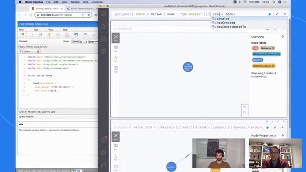The image size is (306, 172).
Task: Click the bookmark star in browser address bar
Action: [89, 15]
